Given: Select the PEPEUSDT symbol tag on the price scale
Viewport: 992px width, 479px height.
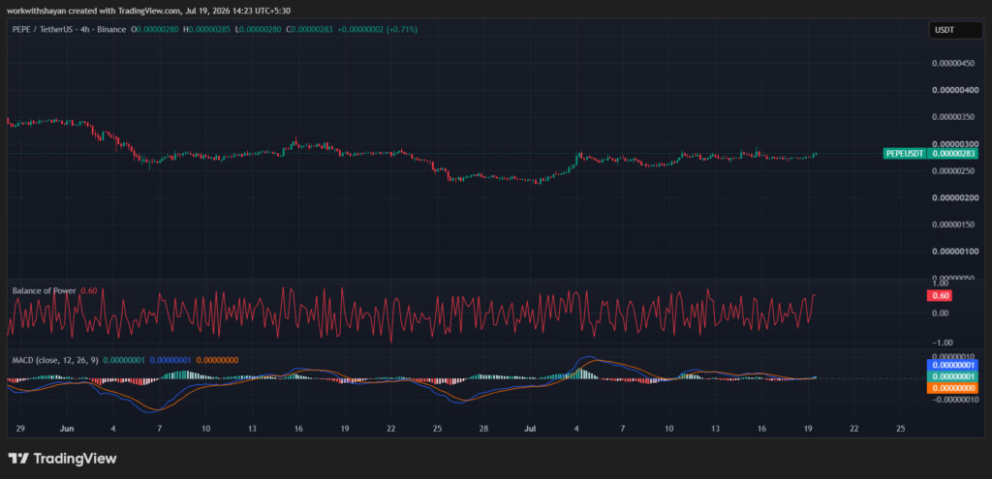Looking at the screenshot, I should tap(905, 154).
